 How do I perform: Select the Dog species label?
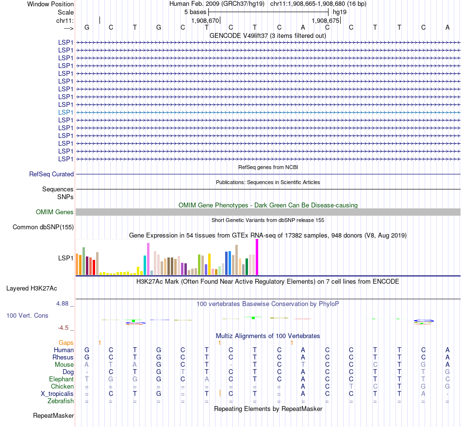coord(68,372)
